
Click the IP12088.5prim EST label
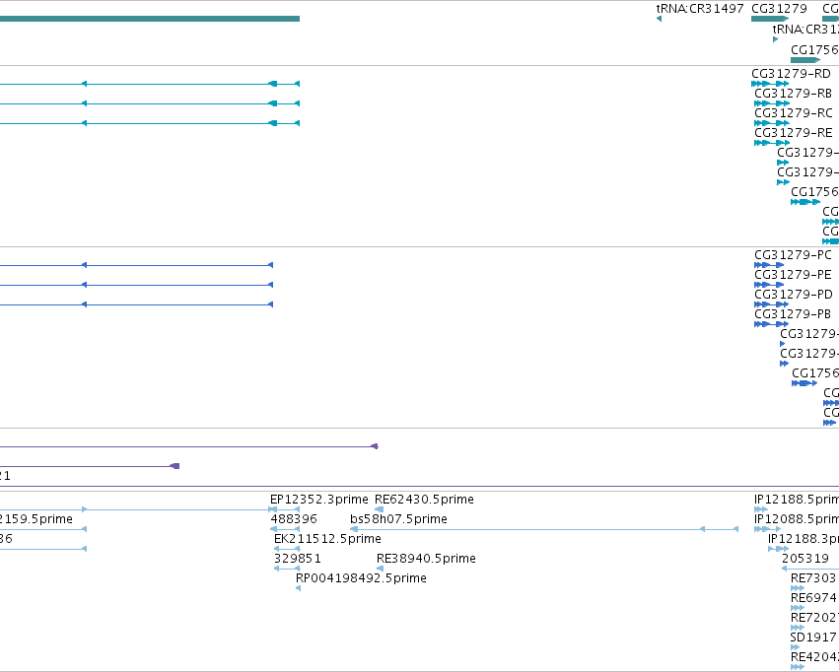(797, 519)
